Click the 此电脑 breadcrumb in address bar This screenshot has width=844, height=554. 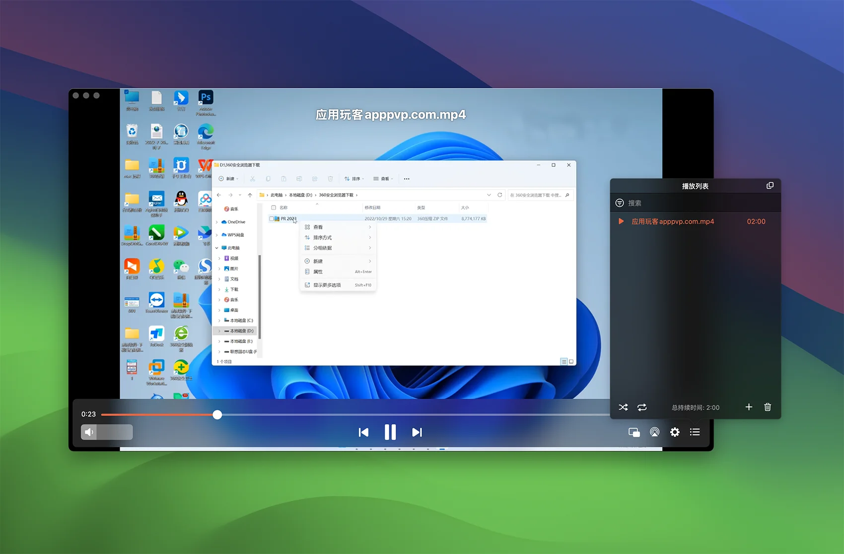click(277, 195)
